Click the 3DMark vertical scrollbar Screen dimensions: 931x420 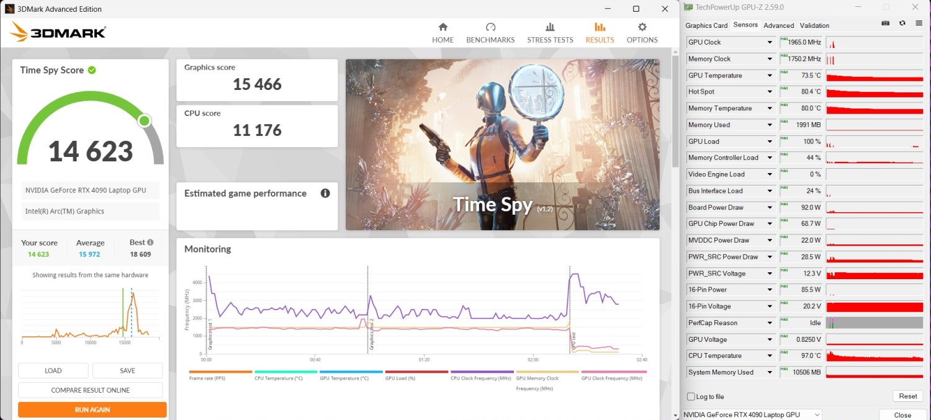[675, 112]
